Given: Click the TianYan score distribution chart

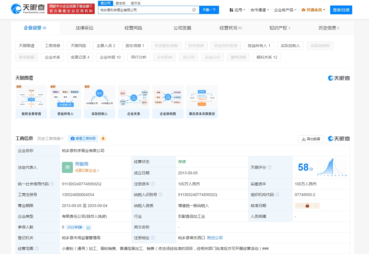Looking at the screenshot, I should pyautogui.click(x=332, y=167).
